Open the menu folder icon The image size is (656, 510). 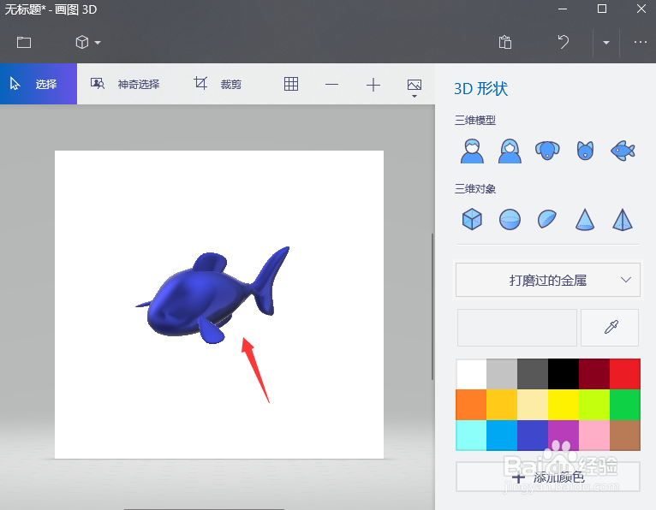pyautogui.click(x=24, y=42)
